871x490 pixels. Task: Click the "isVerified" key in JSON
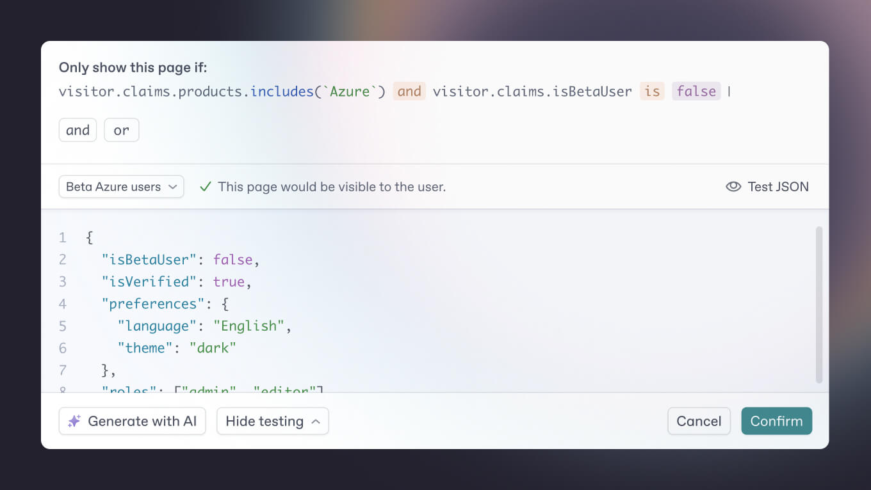tap(149, 282)
